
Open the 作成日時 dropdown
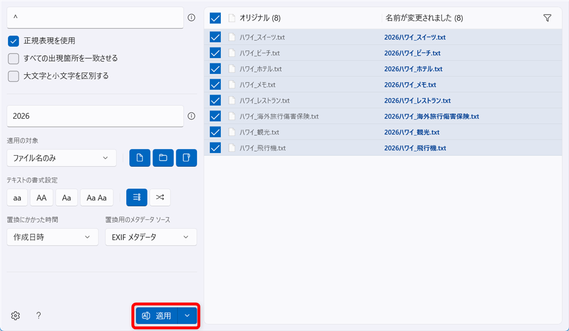click(52, 237)
